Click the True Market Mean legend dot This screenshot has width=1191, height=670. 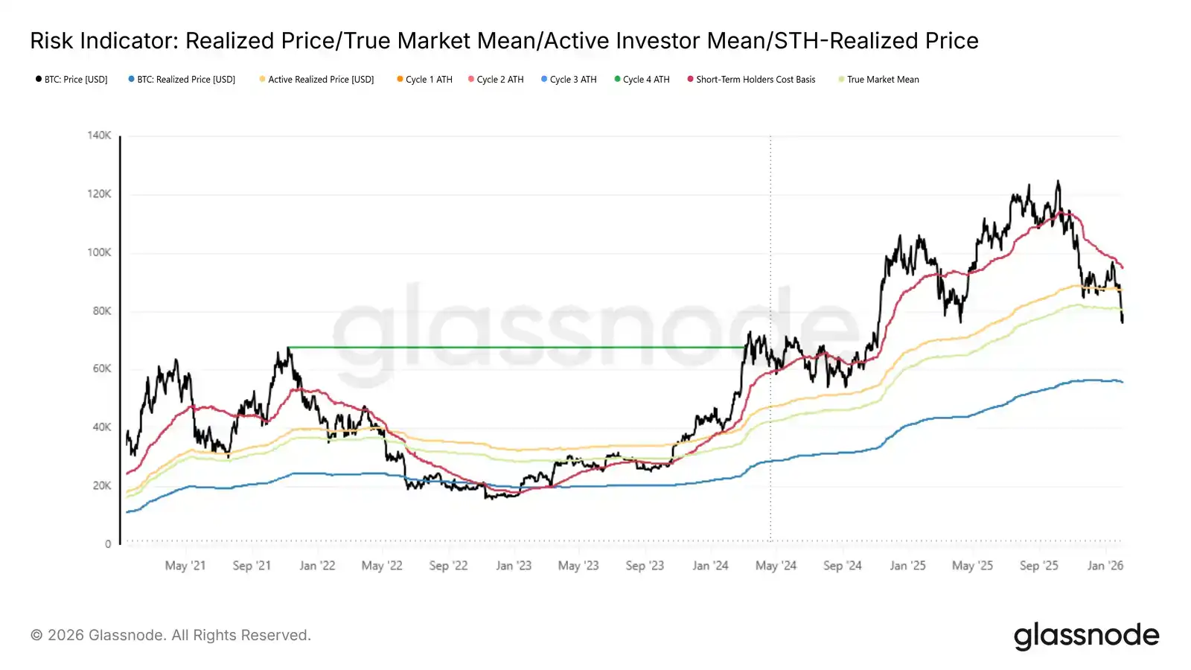click(841, 80)
